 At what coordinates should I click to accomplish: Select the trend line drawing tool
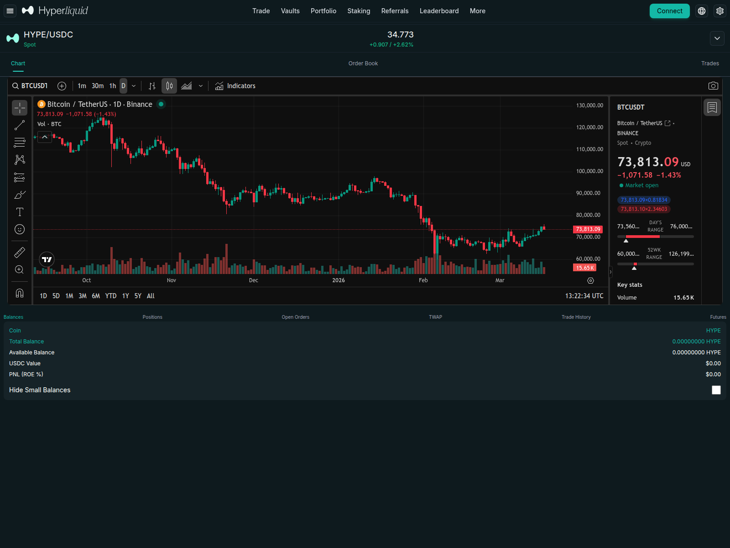pos(19,125)
